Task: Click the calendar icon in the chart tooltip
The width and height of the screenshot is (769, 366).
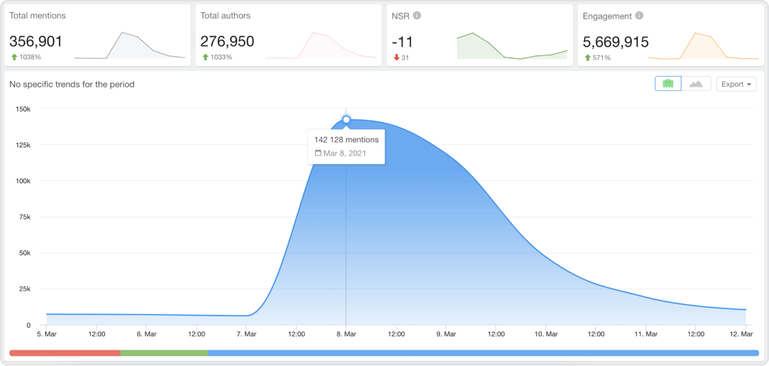Action: coord(318,153)
